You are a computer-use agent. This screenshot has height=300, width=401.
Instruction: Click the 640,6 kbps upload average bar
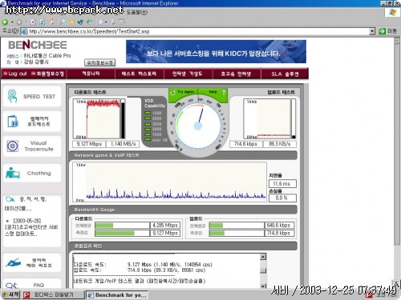click(237, 226)
